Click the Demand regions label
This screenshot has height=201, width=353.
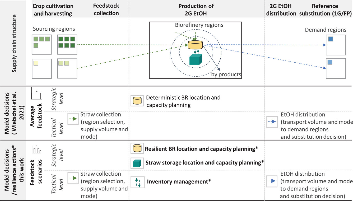click(x=326, y=30)
